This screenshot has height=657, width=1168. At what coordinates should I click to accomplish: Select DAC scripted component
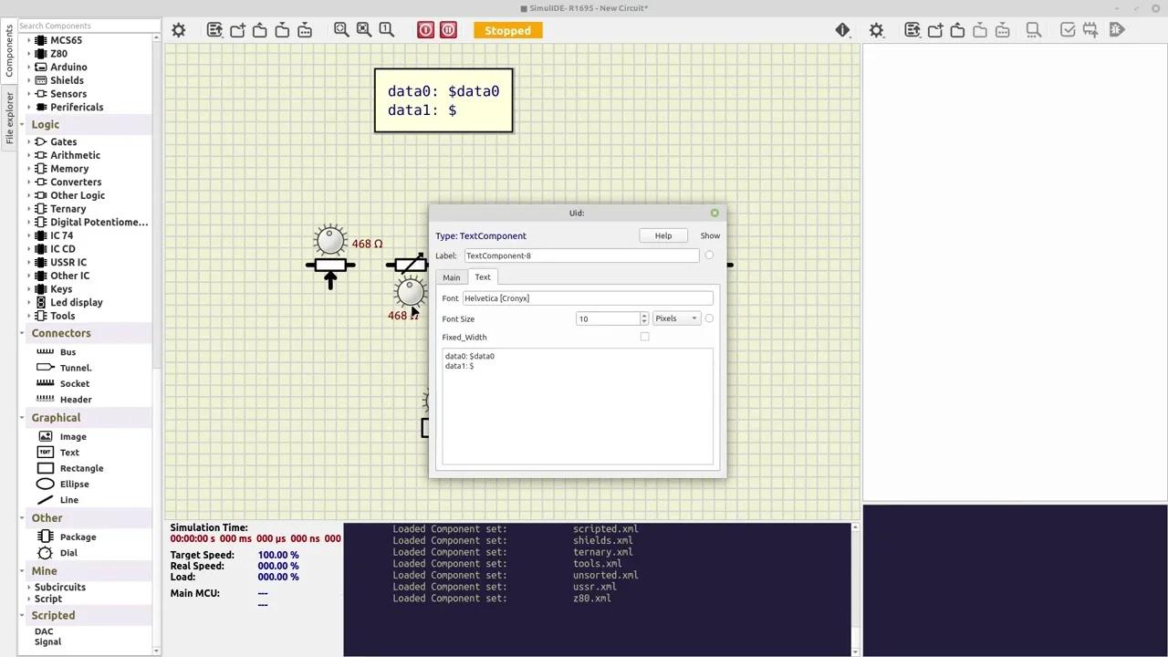tap(44, 631)
